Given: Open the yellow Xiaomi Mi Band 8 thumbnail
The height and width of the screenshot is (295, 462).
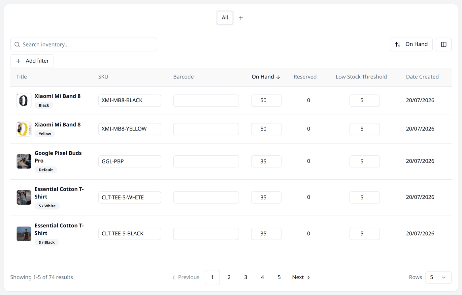Looking at the screenshot, I should (24, 129).
